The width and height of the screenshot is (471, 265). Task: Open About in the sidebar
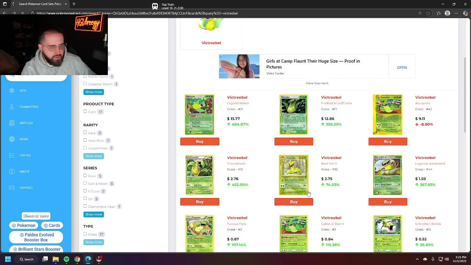25,172
